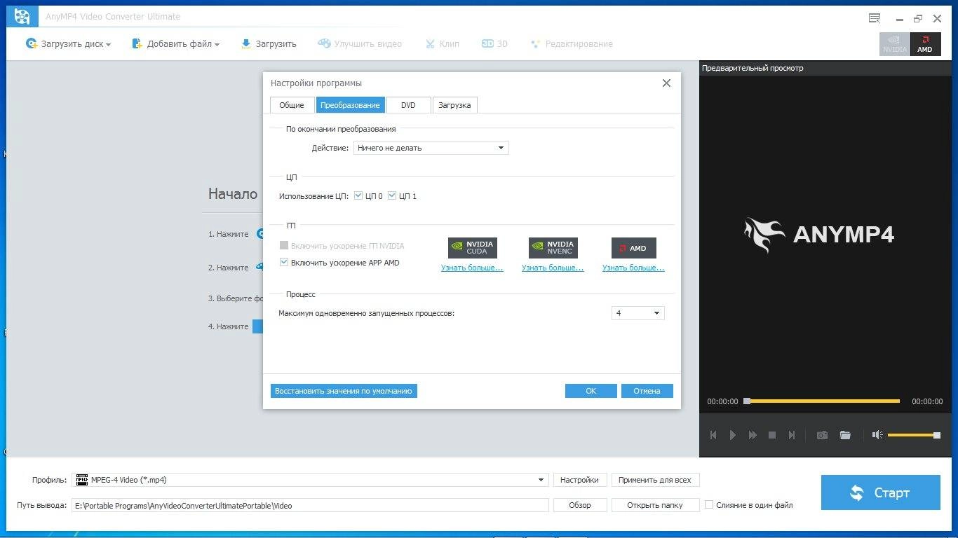The width and height of the screenshot is (958, 538).
Task: Click the NVIDIA acceleration indicator in top right
Action: pos(894,44)
